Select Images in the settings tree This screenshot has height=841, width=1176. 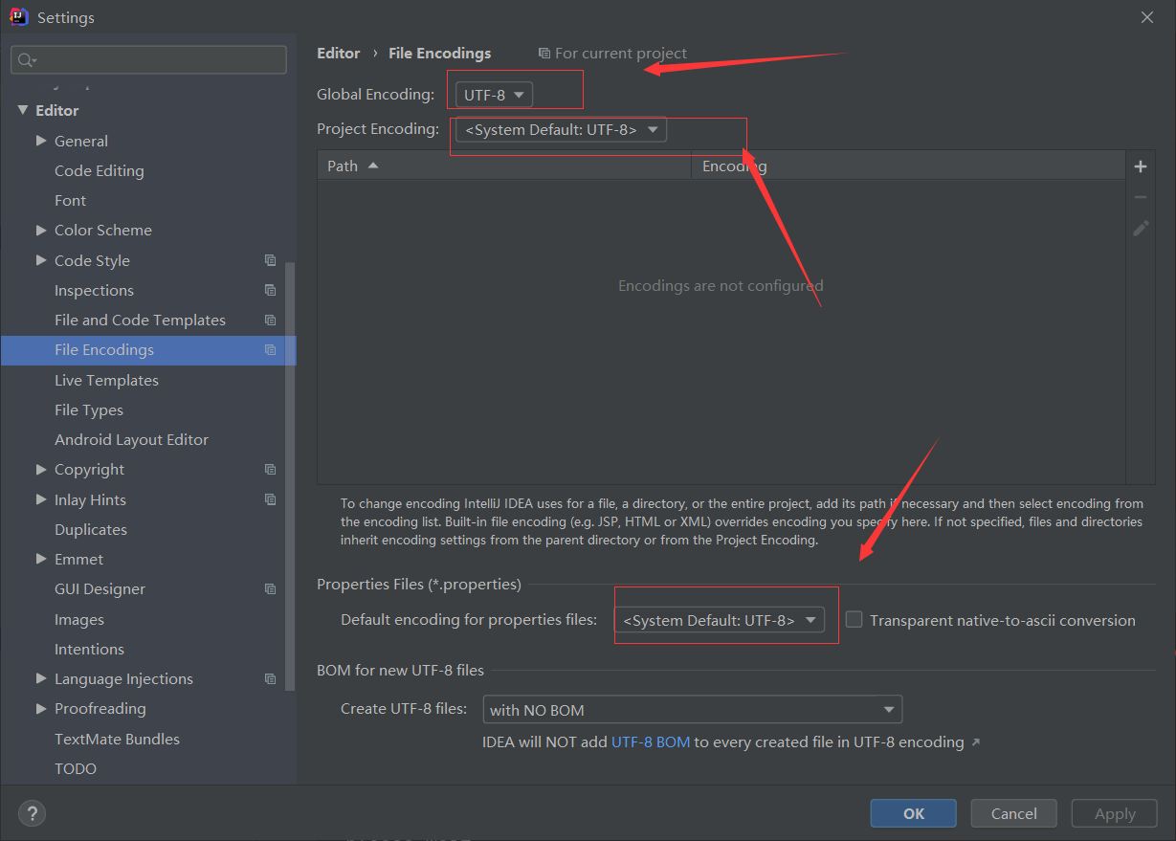click(79, 619)
